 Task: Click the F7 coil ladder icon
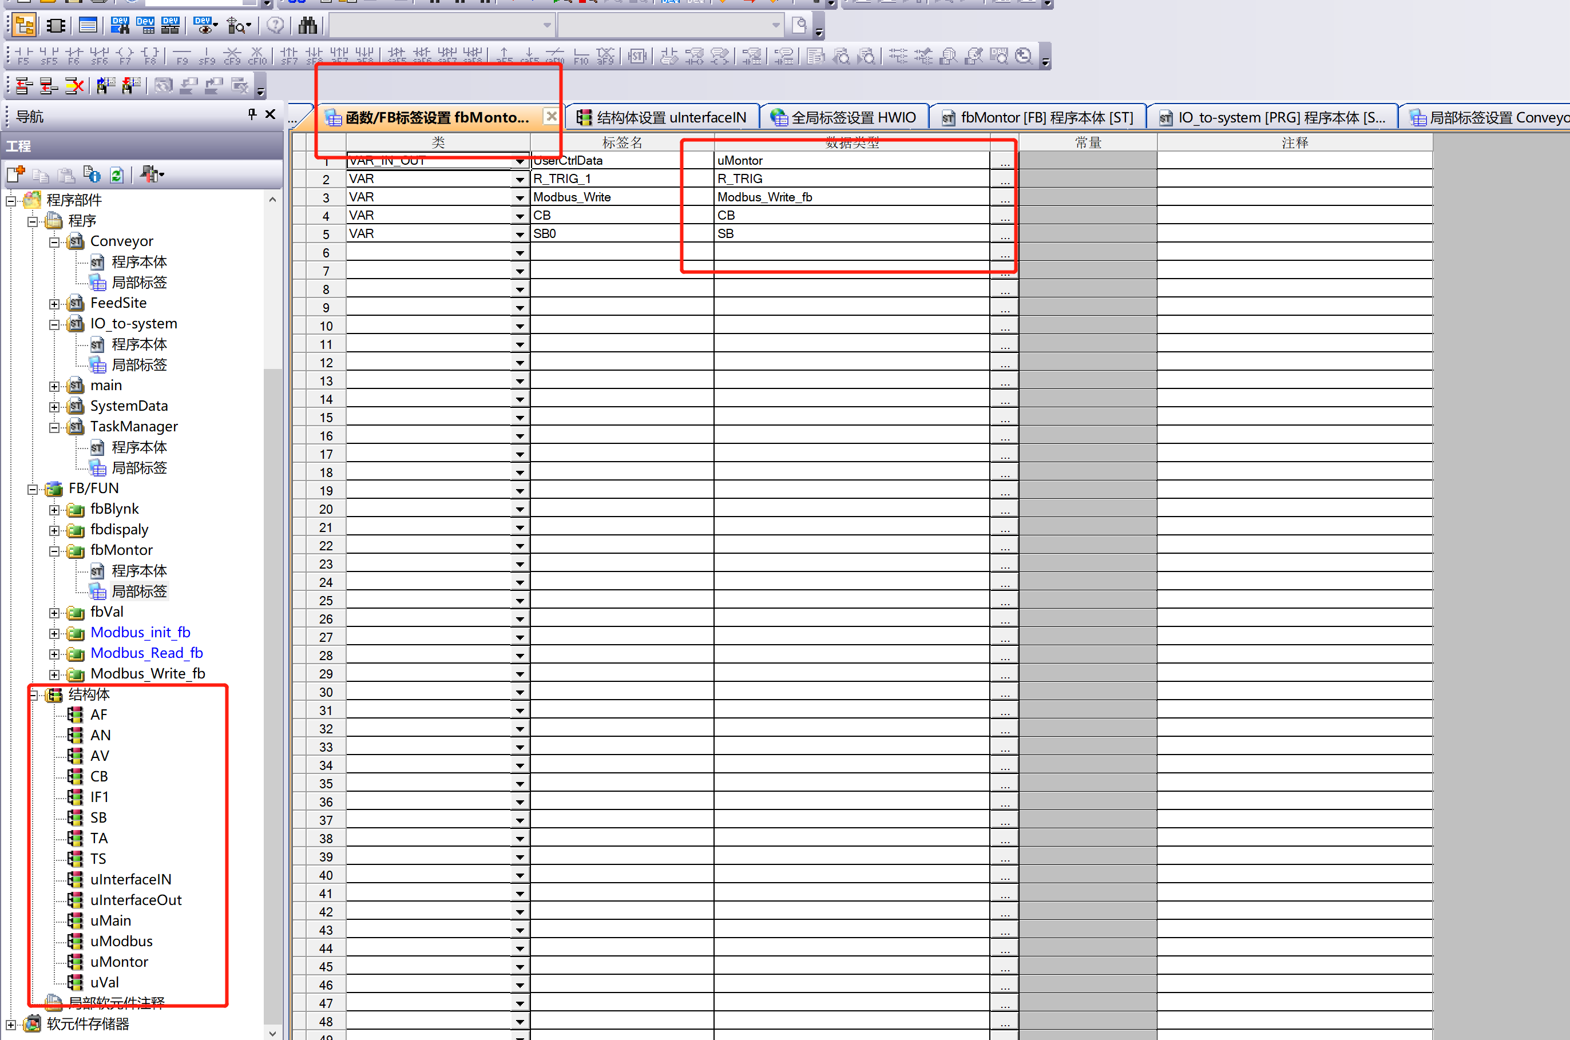coord(125,55)
